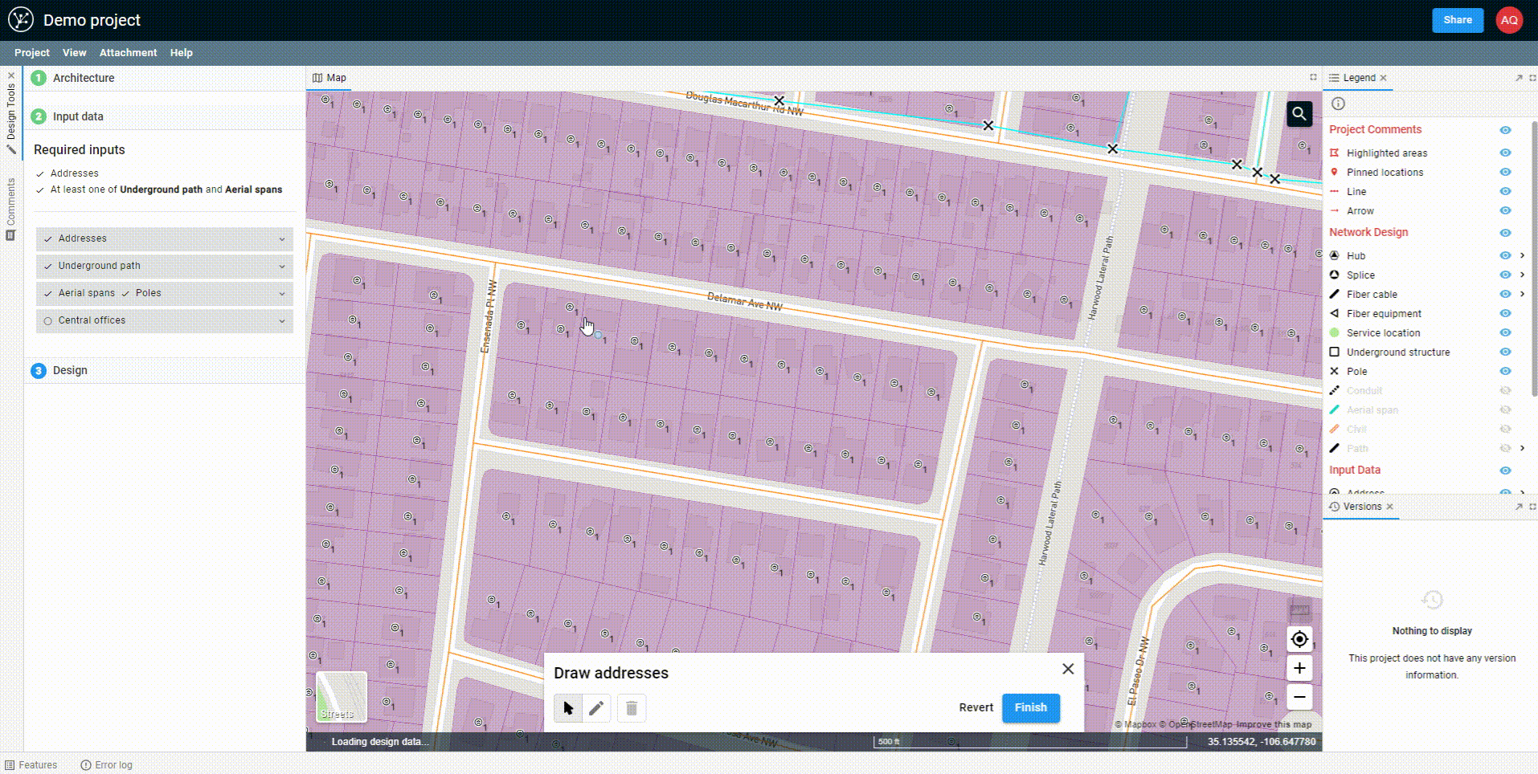This screenshot has height=774, width=1538.
Task: Maximize the Map panel
Action: (x=1313, y=77)
